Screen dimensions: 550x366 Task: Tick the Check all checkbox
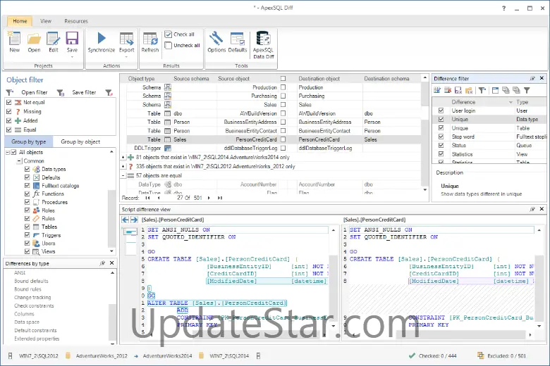coord(169,34)
